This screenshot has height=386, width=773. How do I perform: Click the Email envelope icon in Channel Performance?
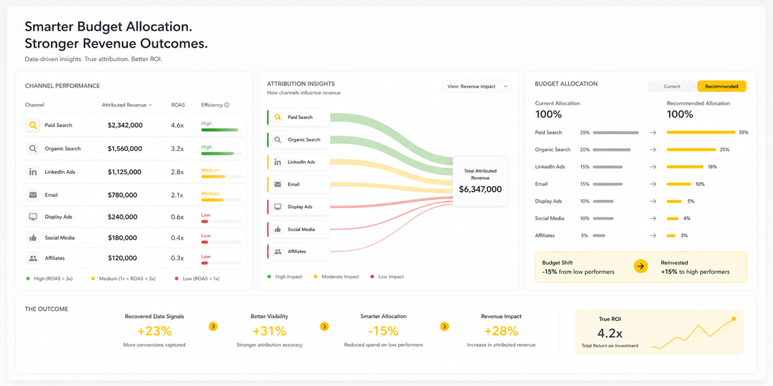coord(33,195)
